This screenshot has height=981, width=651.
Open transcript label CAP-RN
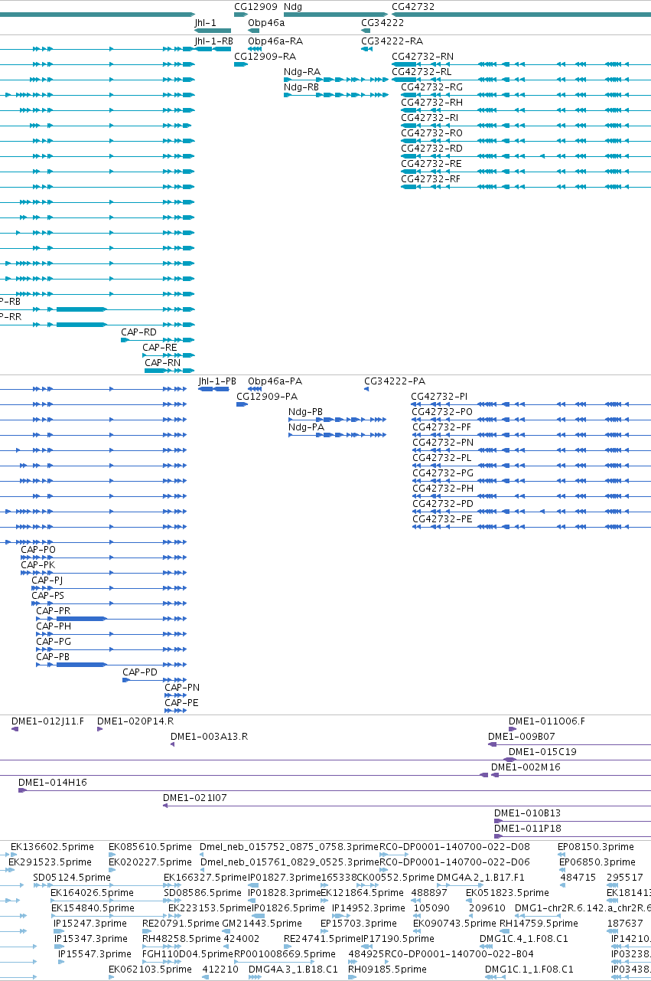(163, 362)
